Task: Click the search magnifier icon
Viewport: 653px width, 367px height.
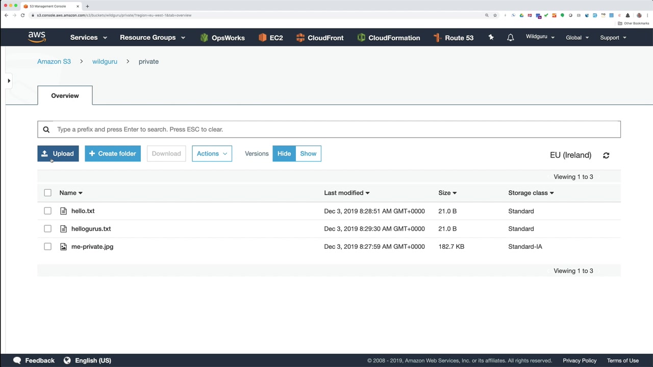Action: (46, 129)
